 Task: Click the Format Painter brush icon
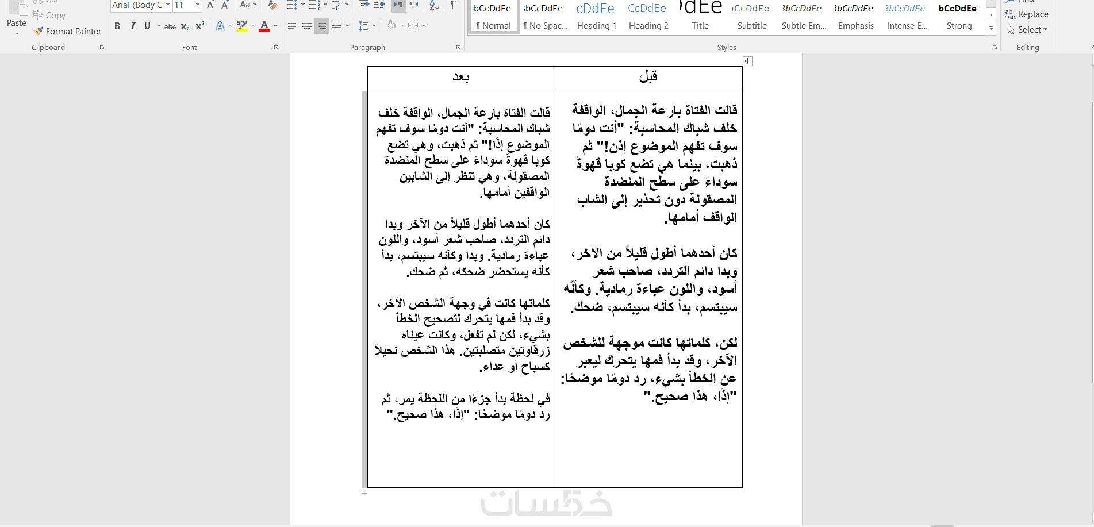tap(39, 31)
